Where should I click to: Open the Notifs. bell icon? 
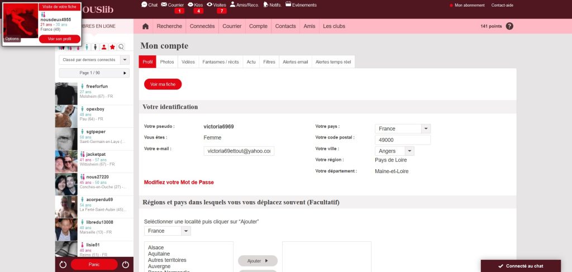point(265,5)
